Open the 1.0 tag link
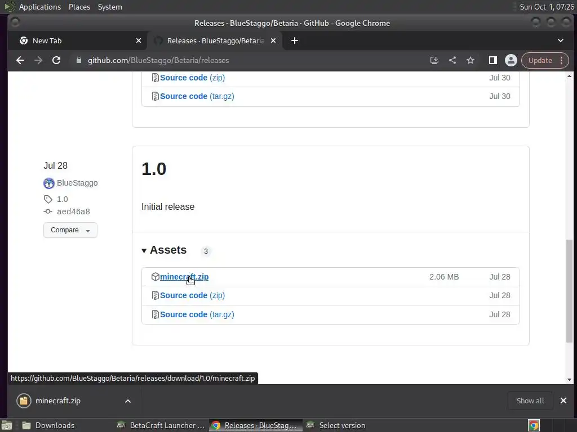This screenshot has height=432, width=577. tap(62, 199)
